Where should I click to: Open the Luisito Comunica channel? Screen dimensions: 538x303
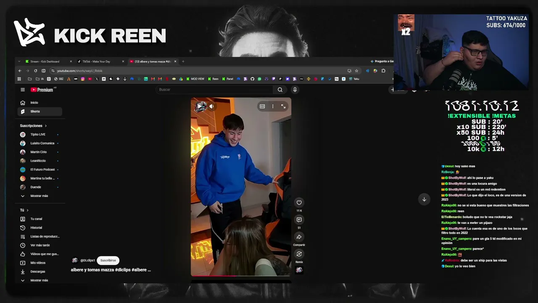40,144
